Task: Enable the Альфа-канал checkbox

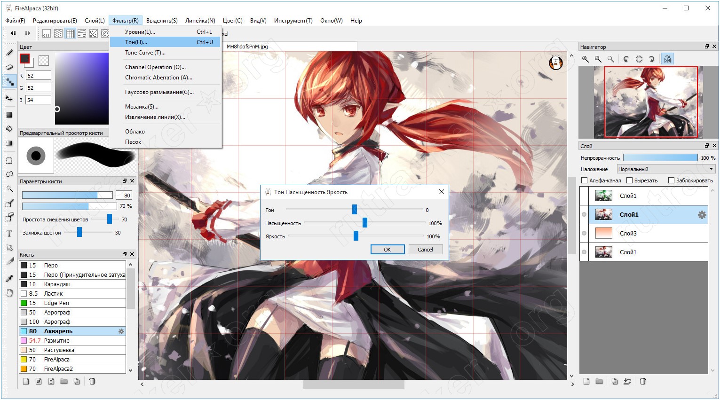Action: (x=585, y=180)
